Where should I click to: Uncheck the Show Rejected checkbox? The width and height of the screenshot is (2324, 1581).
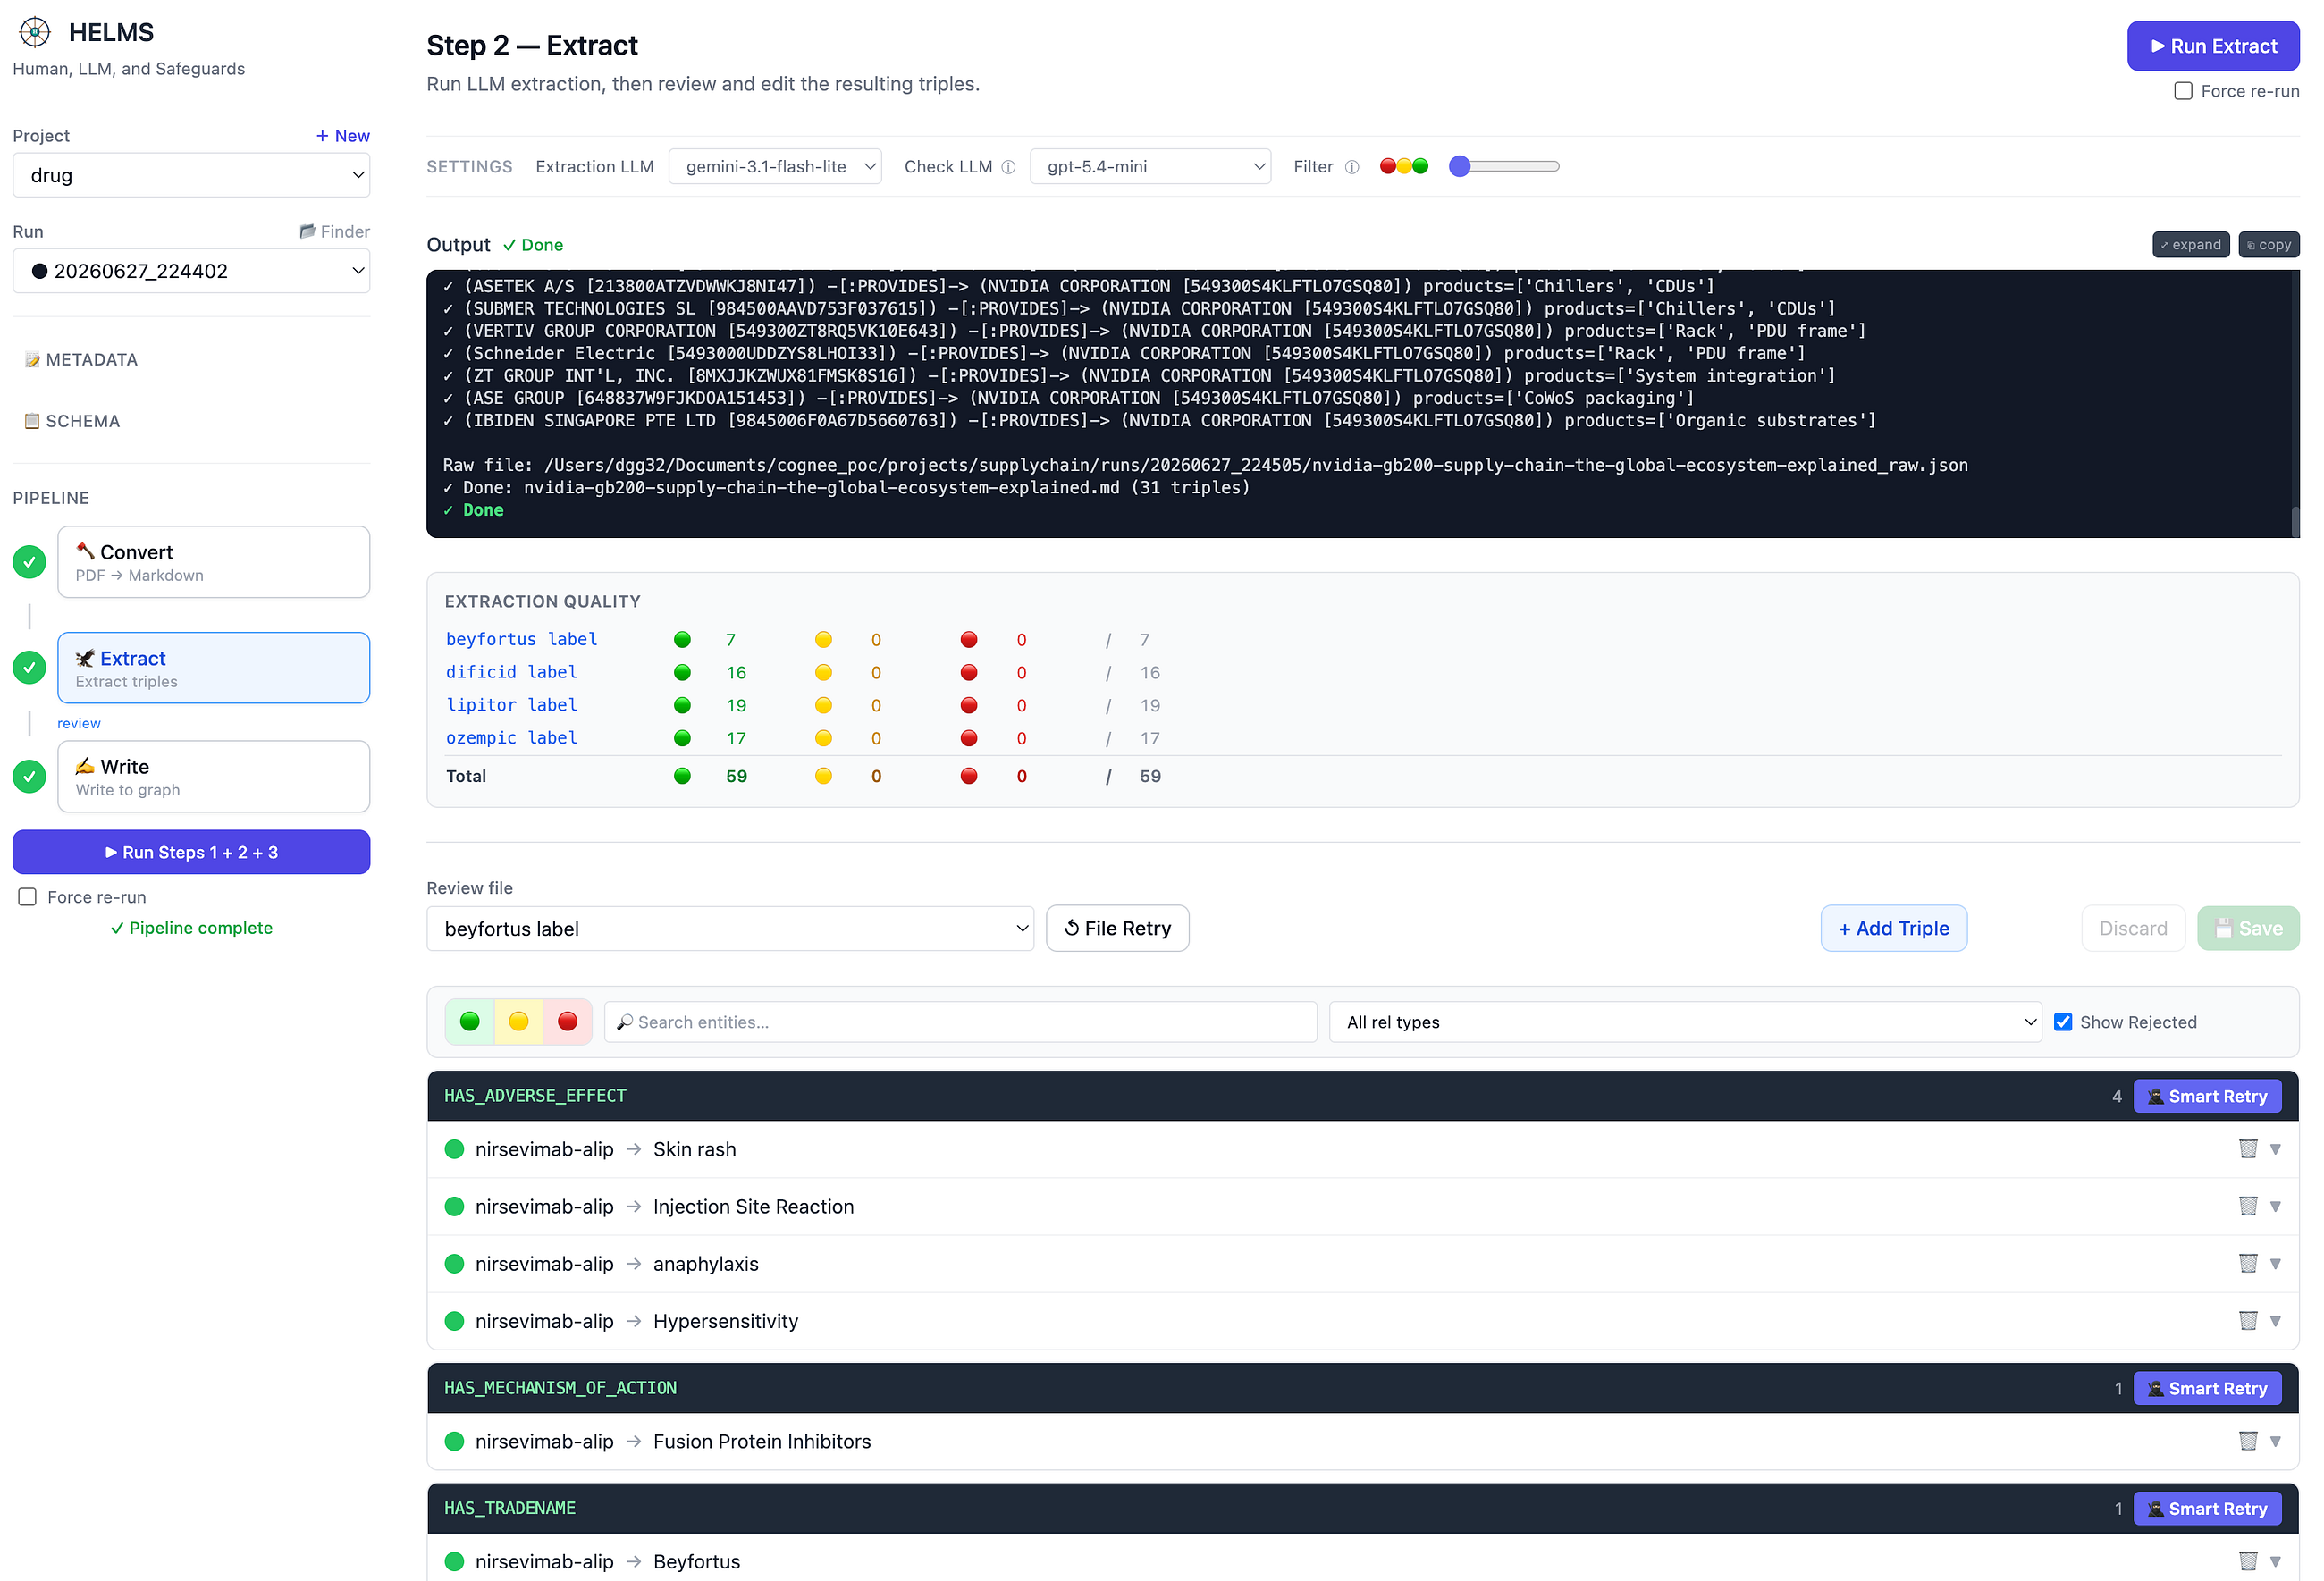point(2062,1022)
